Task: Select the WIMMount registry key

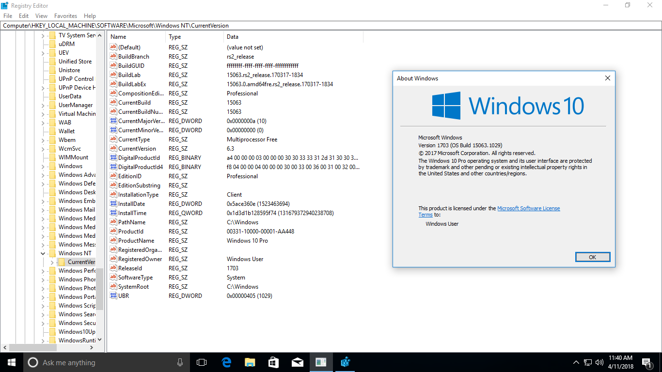Action: click(x=73, y=157)
